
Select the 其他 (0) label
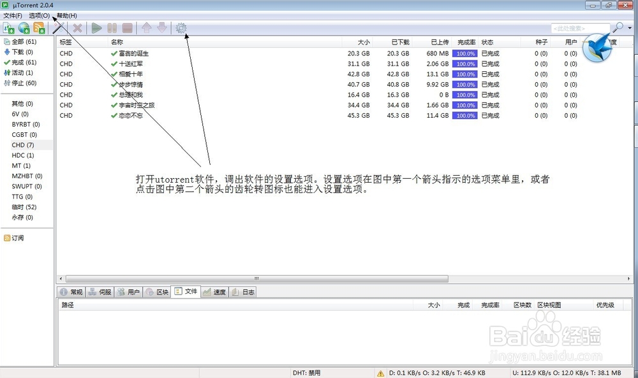[22, 104]
